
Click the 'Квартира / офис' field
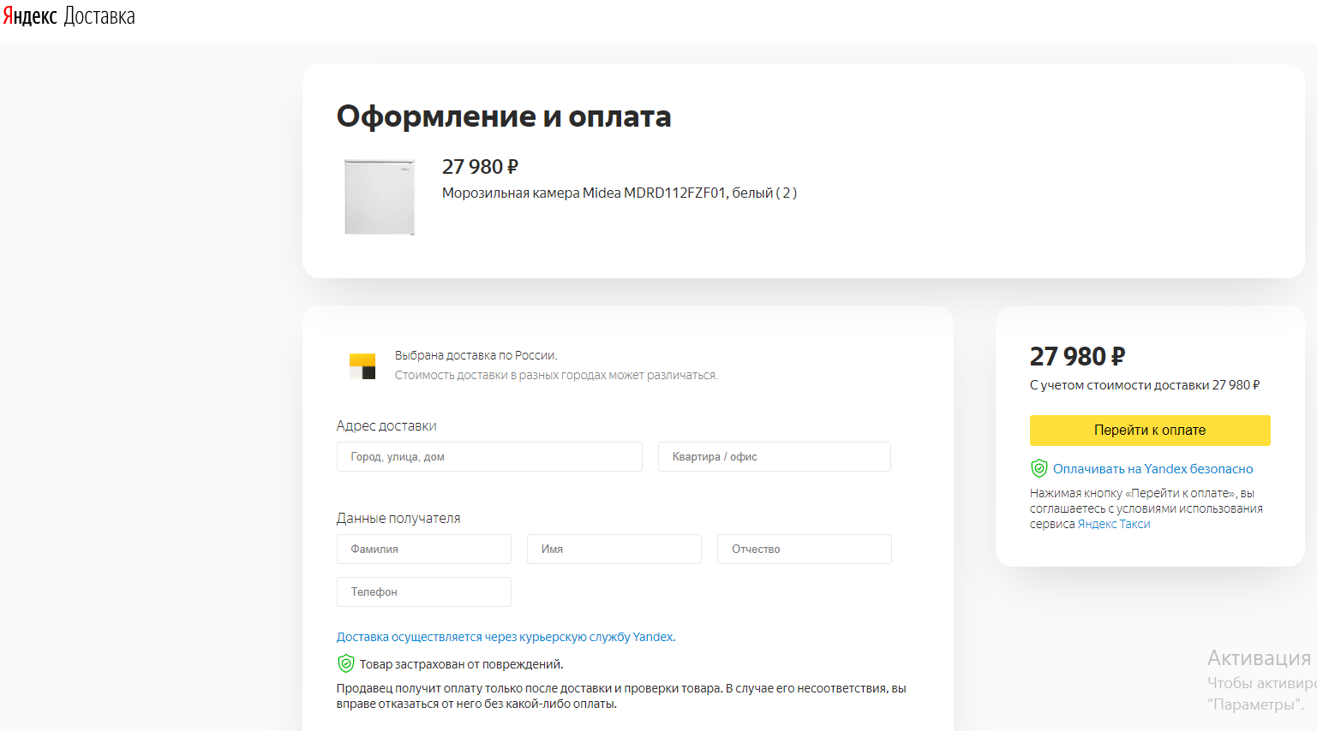(x=775, y=457)
